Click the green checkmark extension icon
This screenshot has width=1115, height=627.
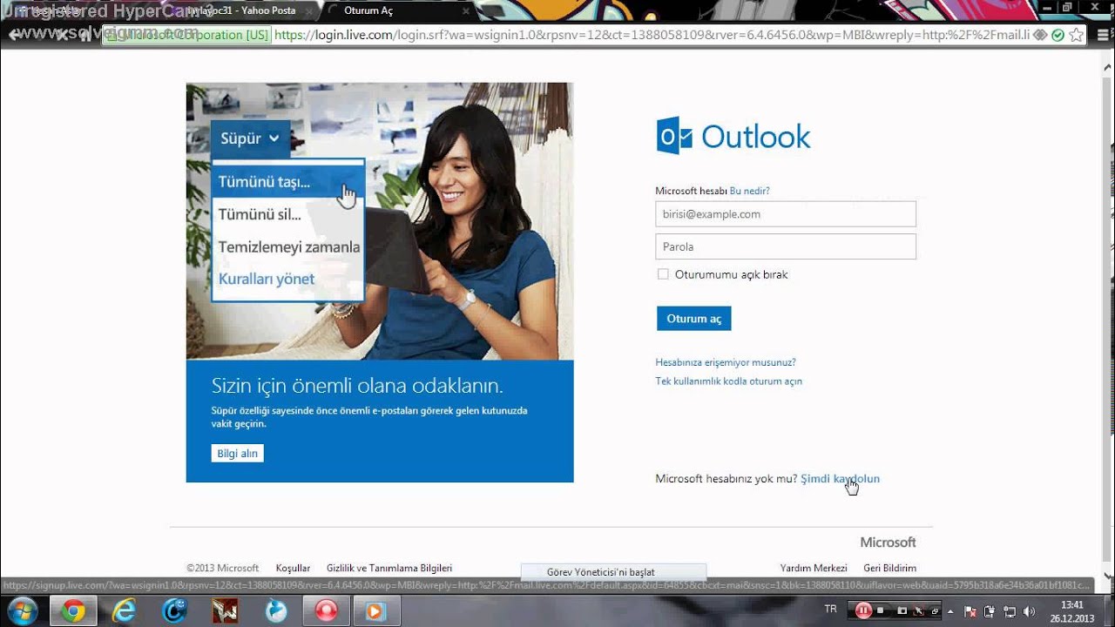[x=1058, y=35]
